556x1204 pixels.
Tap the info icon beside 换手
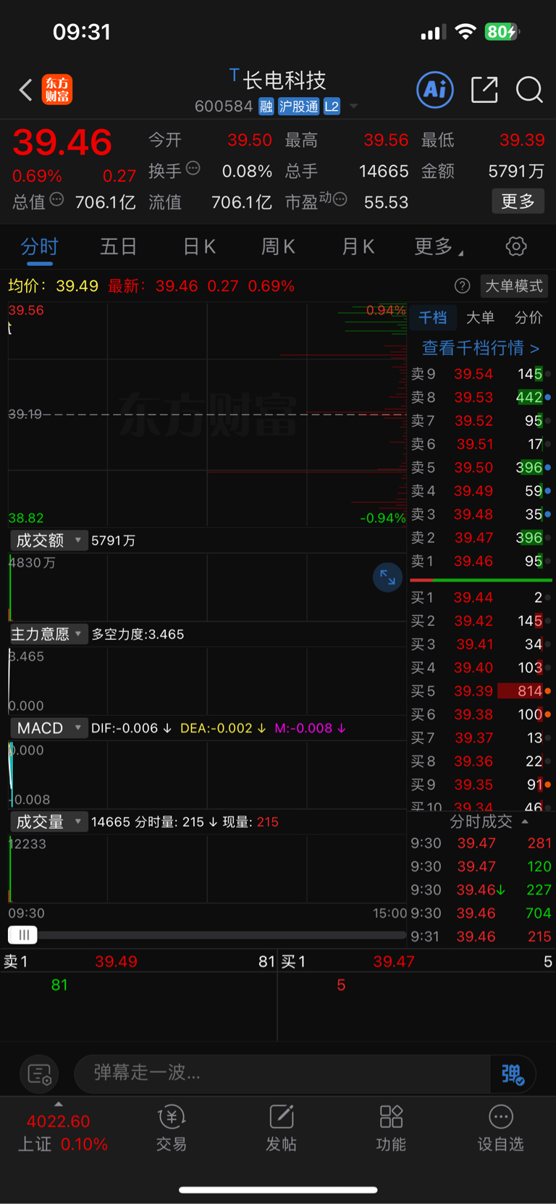[x=193, y=168]
